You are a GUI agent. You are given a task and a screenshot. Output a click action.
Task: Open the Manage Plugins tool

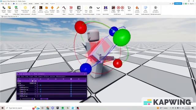pyautogui.click(x=4, y=9)
